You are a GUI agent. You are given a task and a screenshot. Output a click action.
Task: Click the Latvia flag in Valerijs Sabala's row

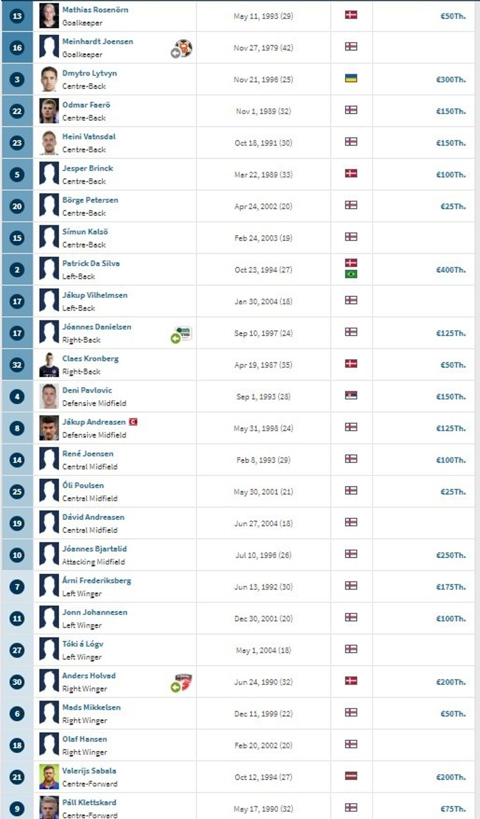point(351,776)
